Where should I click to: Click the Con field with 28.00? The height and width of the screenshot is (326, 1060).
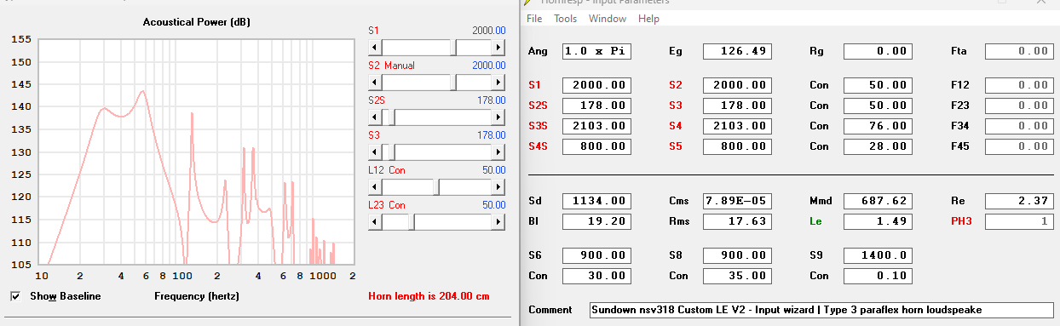pos(878,146)
